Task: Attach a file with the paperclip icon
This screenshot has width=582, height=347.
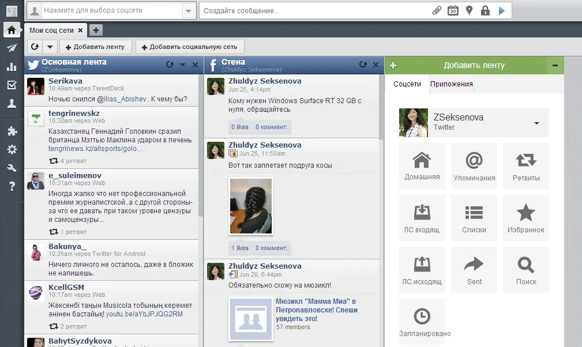Action: [x=437, y=11]
